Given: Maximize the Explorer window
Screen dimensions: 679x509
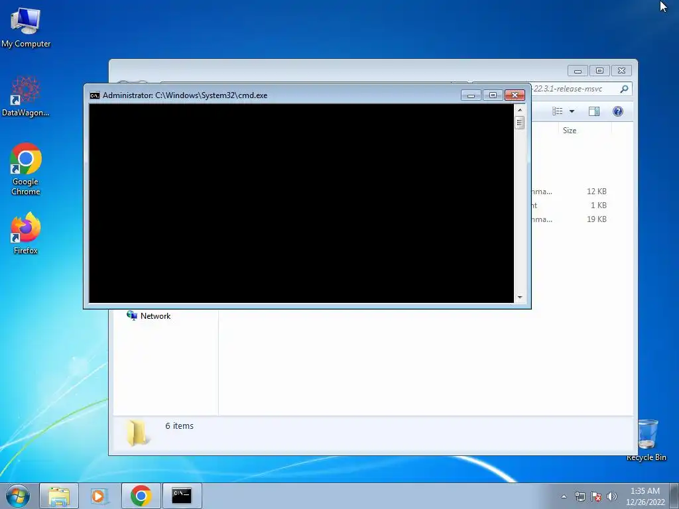Looking at the screenshot, I should click(x=599, y=70).
